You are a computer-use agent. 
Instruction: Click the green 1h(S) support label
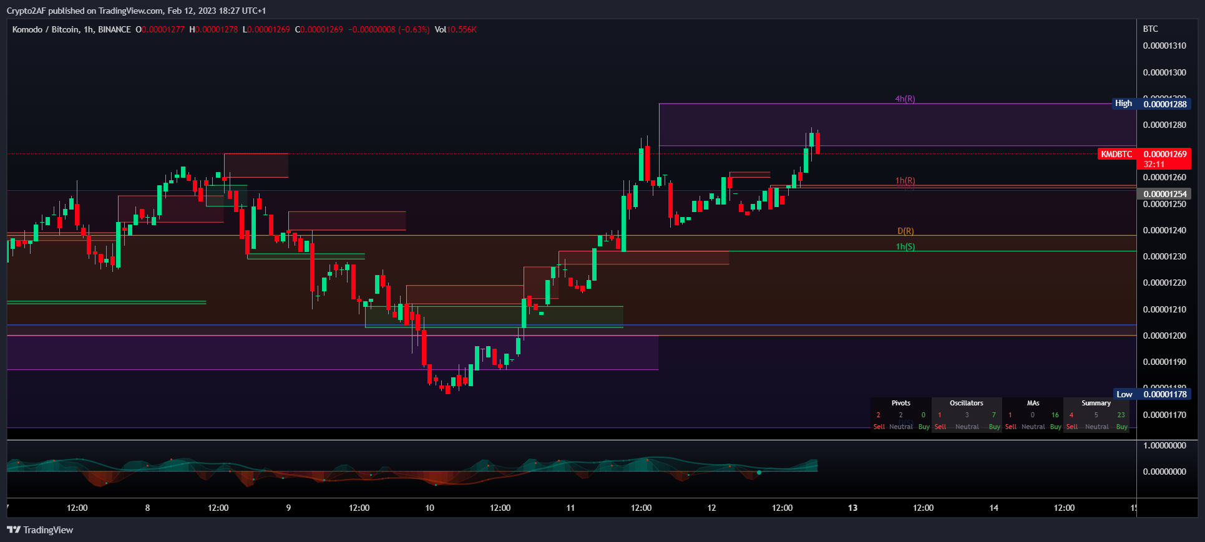click(x=905, y=246)
